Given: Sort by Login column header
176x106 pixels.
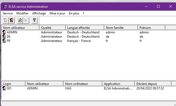Looking at the screenshot, I should coord(13,84).
